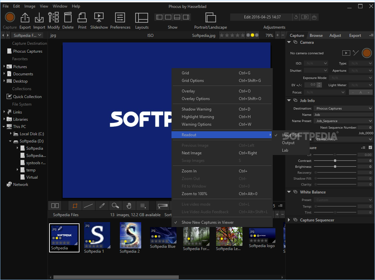Screen dimensions: 375x280
Task: Start the Slideshow
Action: click(x=99, y=18)
